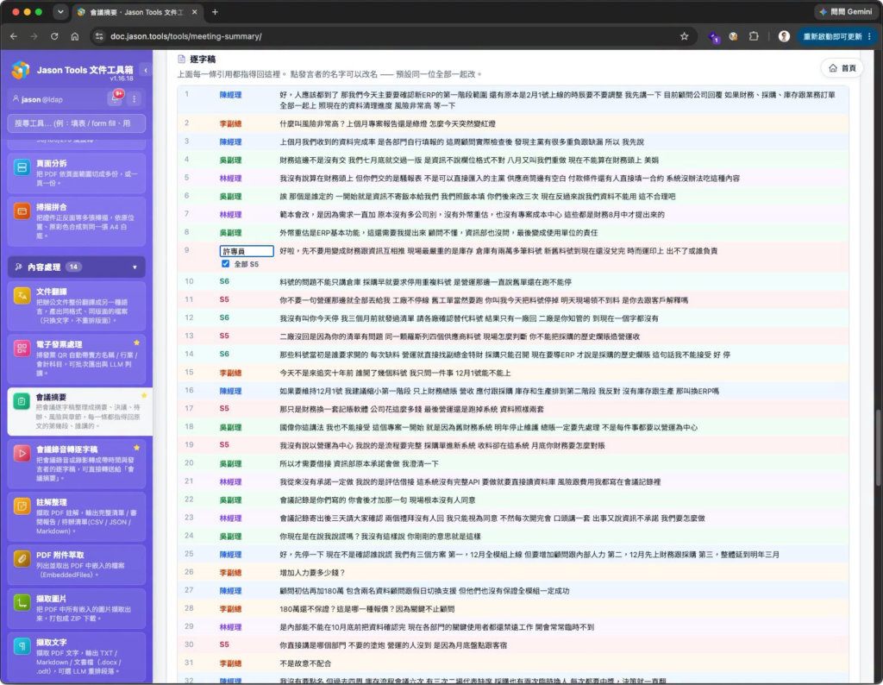Click the browser address bar URL

coord(186,36)
